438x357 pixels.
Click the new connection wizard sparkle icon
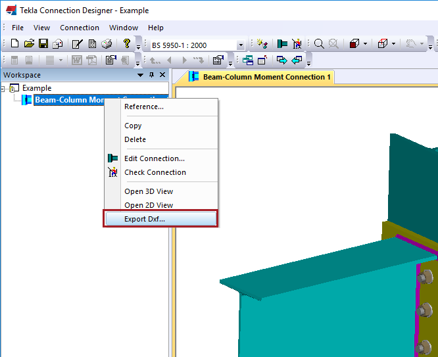click(262, 43)
